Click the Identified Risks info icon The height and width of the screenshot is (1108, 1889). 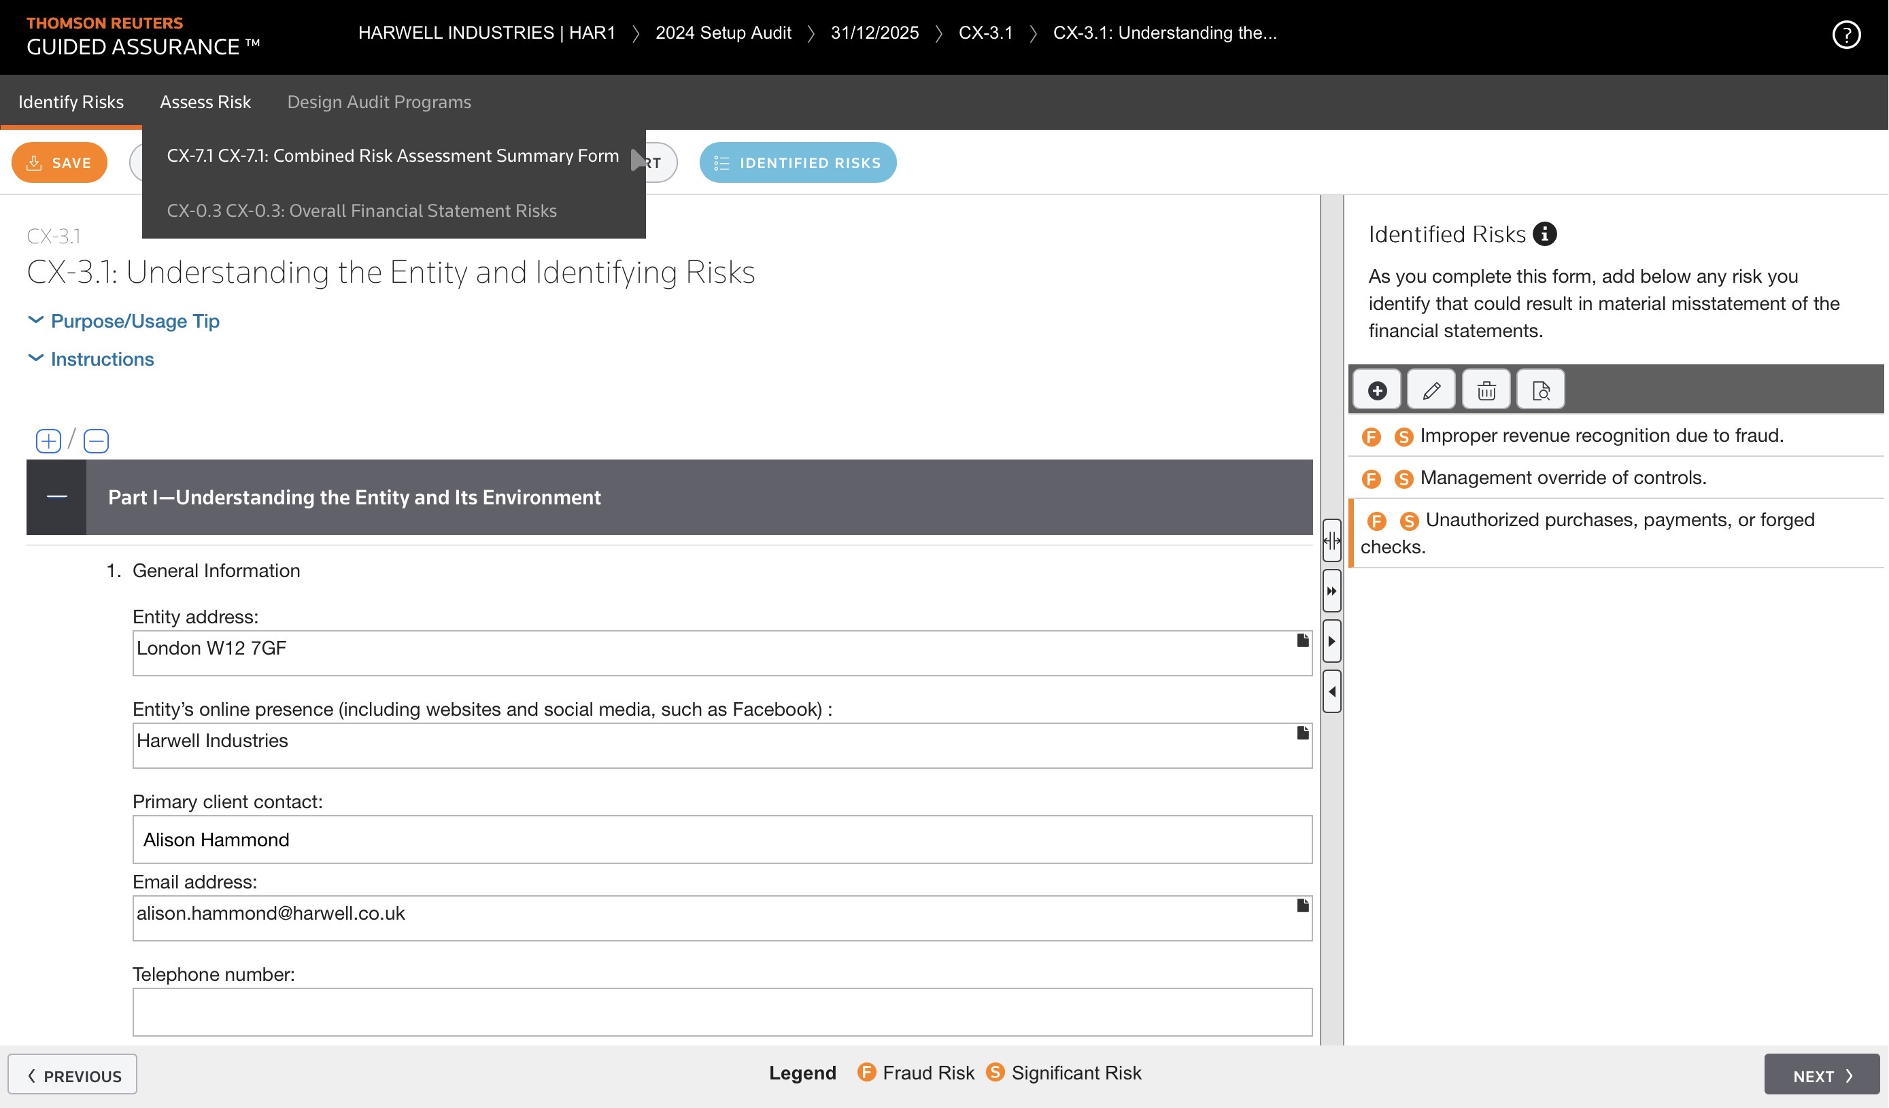coord(1544,234)
